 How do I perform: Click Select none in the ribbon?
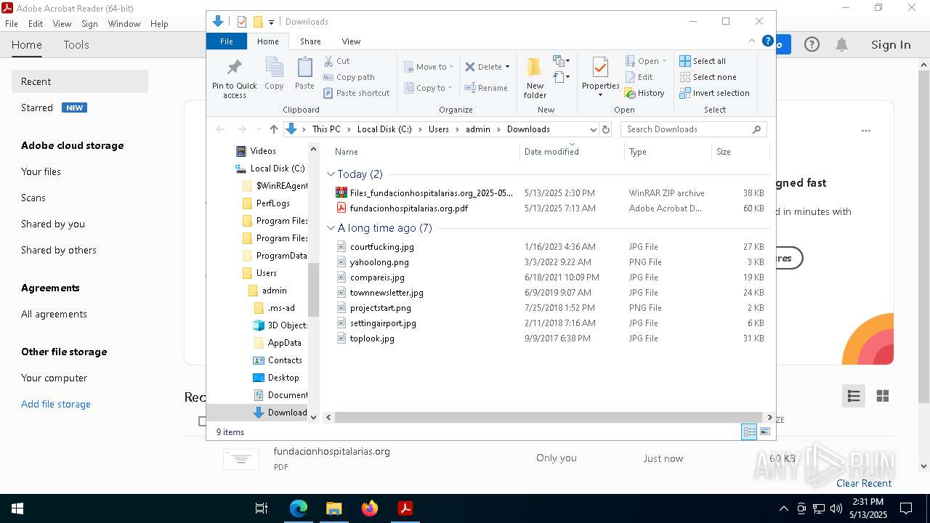708,77
